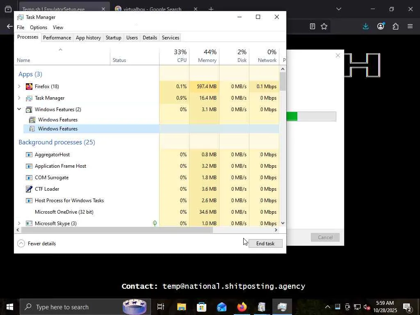
Task: Close the background installer dialog
Action: click(338, 55)
